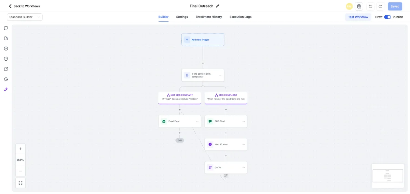Screen dimensions: 410x194
Task: Zoom in with the plus button
Action: 20,149
